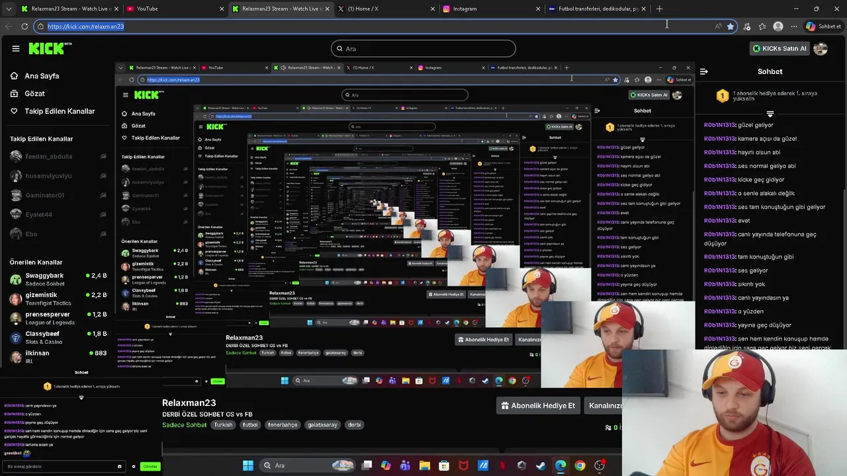
Task: Open followed channel husamviyuviyu
Action: (58, 176)
